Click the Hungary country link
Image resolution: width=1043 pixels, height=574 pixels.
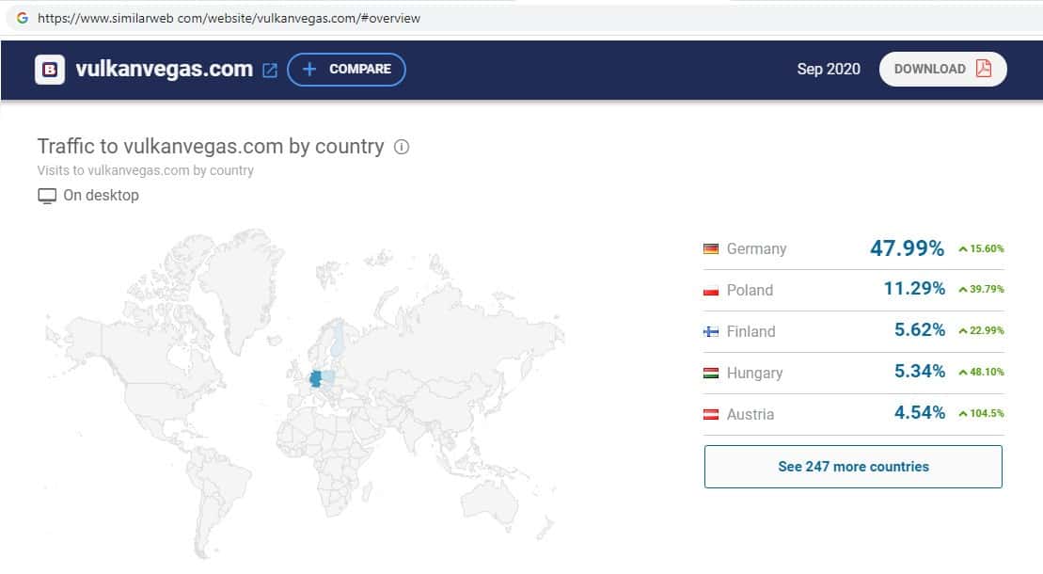click(x=754, y=373)
